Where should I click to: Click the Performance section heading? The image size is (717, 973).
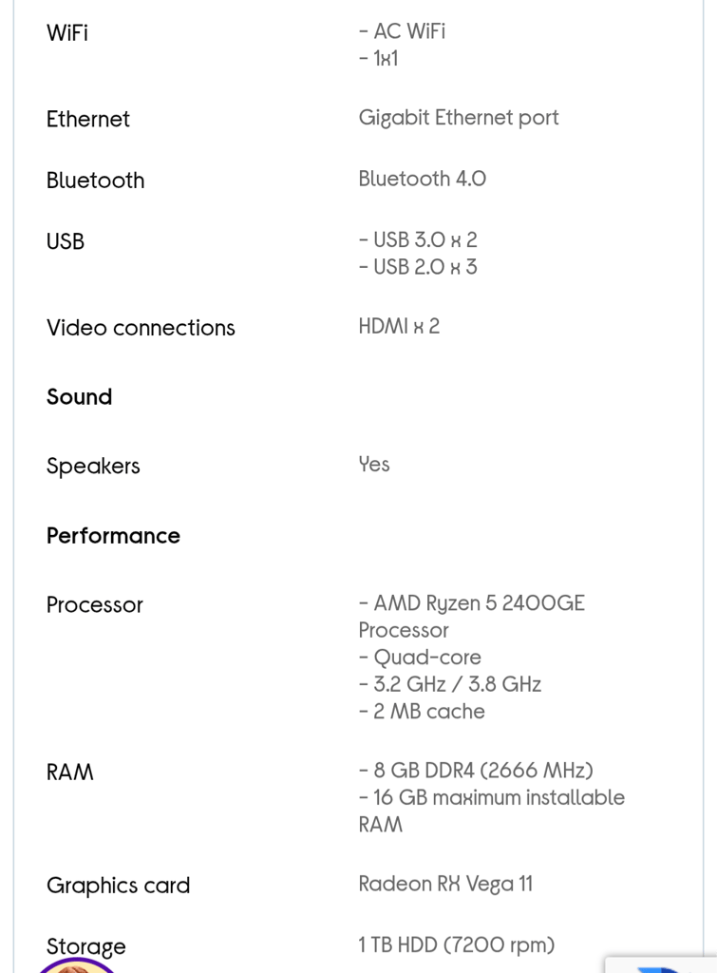[114, 536]
